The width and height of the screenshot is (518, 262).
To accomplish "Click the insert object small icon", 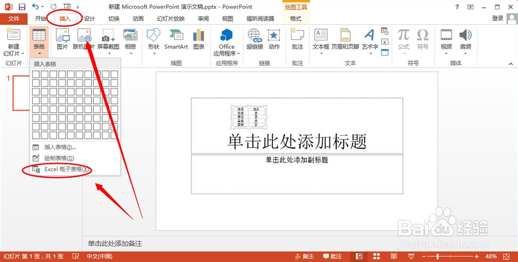I will (x=384, y=52).
